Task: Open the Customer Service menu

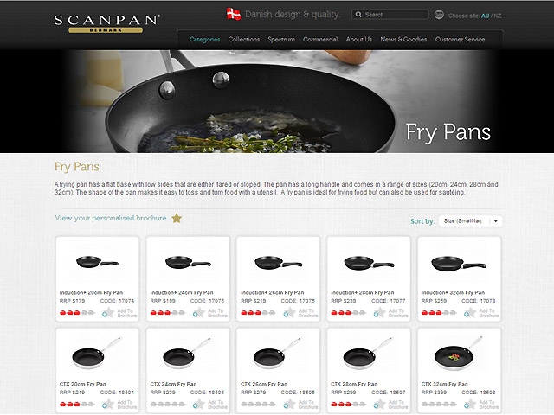Action: click(460, 40)
